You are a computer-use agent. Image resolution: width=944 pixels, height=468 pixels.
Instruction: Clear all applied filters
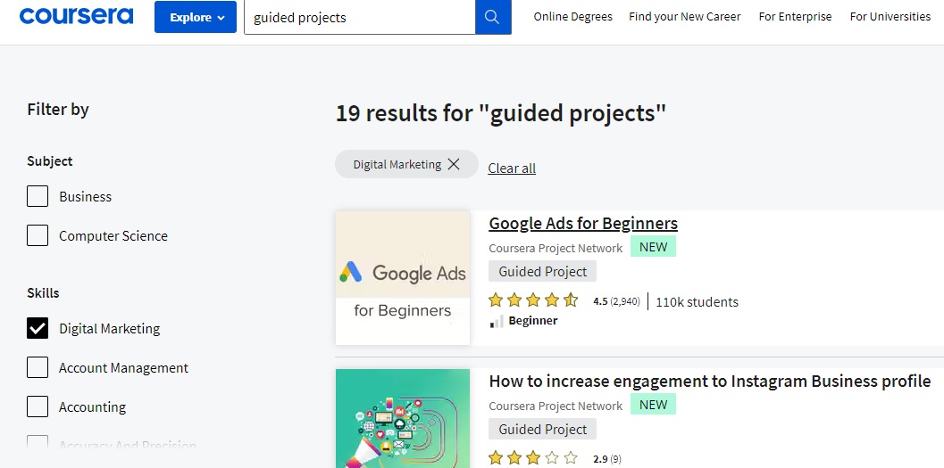pyautogui.click(x=512, y=168)
